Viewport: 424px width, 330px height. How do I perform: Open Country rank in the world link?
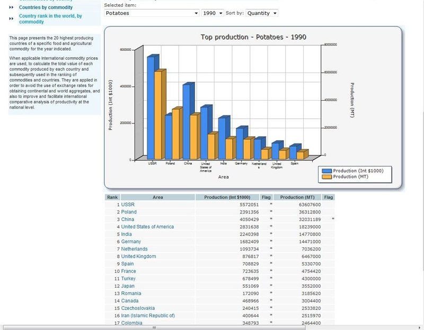click(50, 19)
